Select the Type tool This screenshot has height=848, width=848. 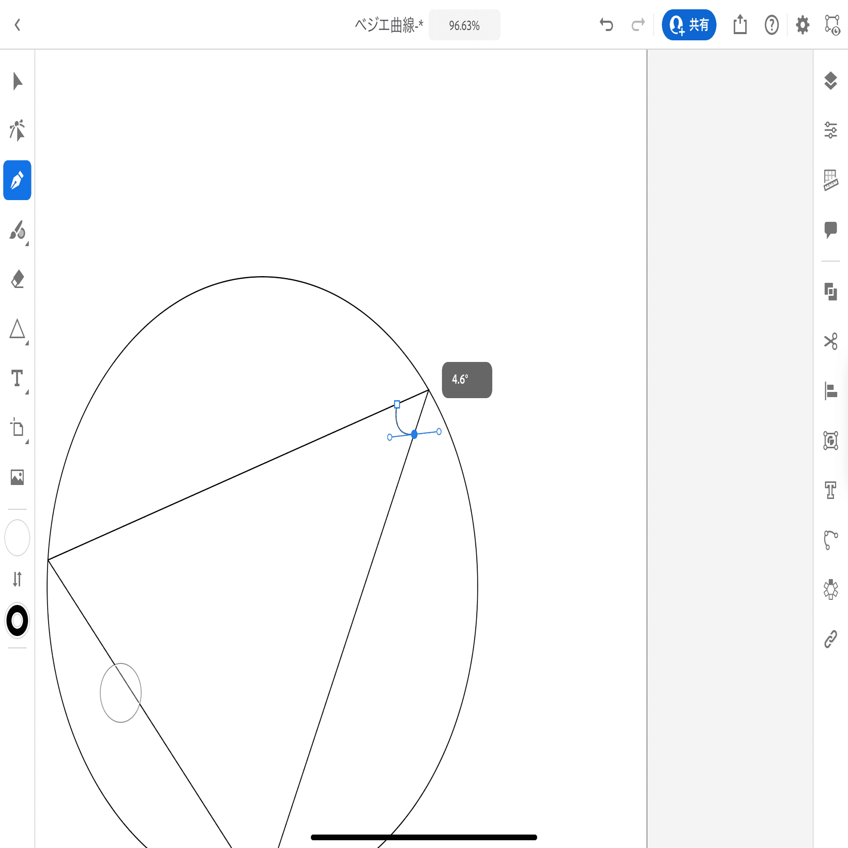[x=17, y=378]
